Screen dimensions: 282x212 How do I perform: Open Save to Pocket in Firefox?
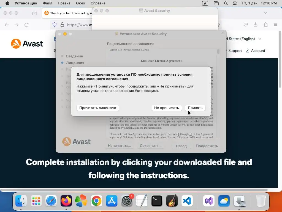coord(246,25)
